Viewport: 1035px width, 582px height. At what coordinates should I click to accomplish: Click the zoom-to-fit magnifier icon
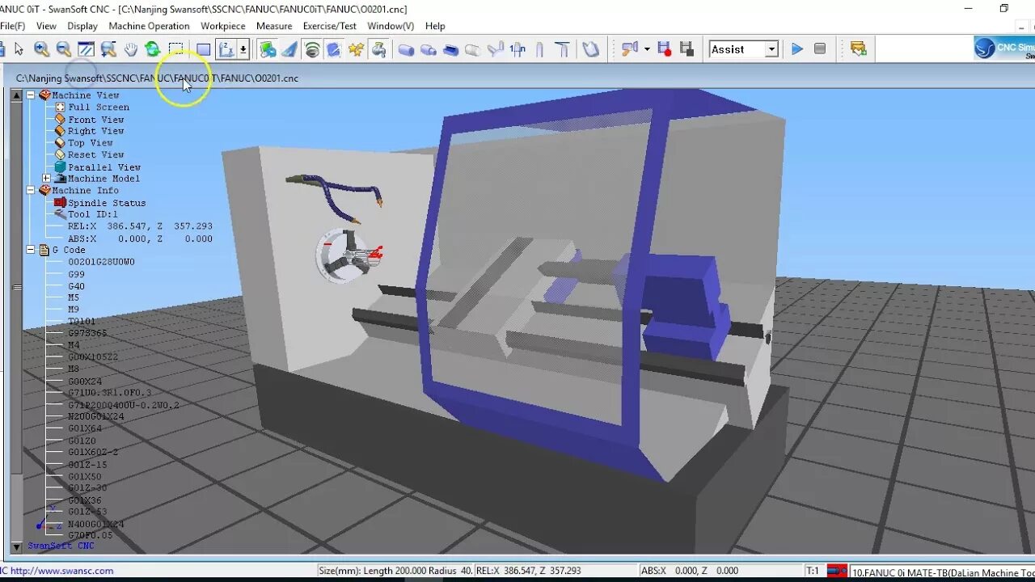108,49
